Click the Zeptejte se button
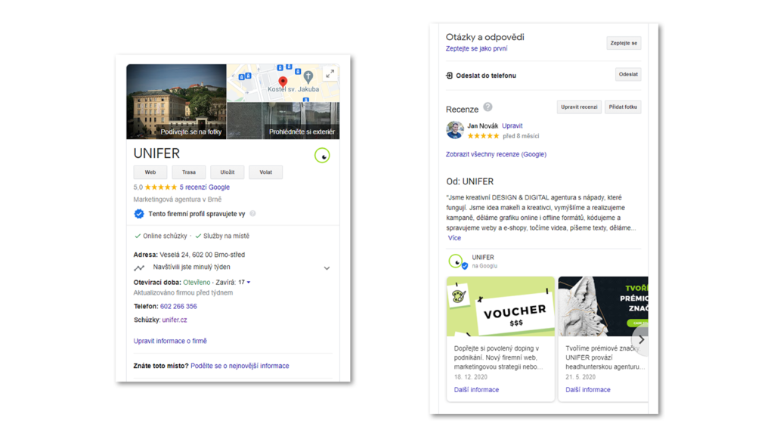The height and width of the screenshot is (436, 774). pos(624,43)
